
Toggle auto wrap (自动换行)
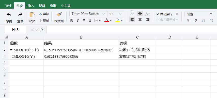tap(164, 14)
